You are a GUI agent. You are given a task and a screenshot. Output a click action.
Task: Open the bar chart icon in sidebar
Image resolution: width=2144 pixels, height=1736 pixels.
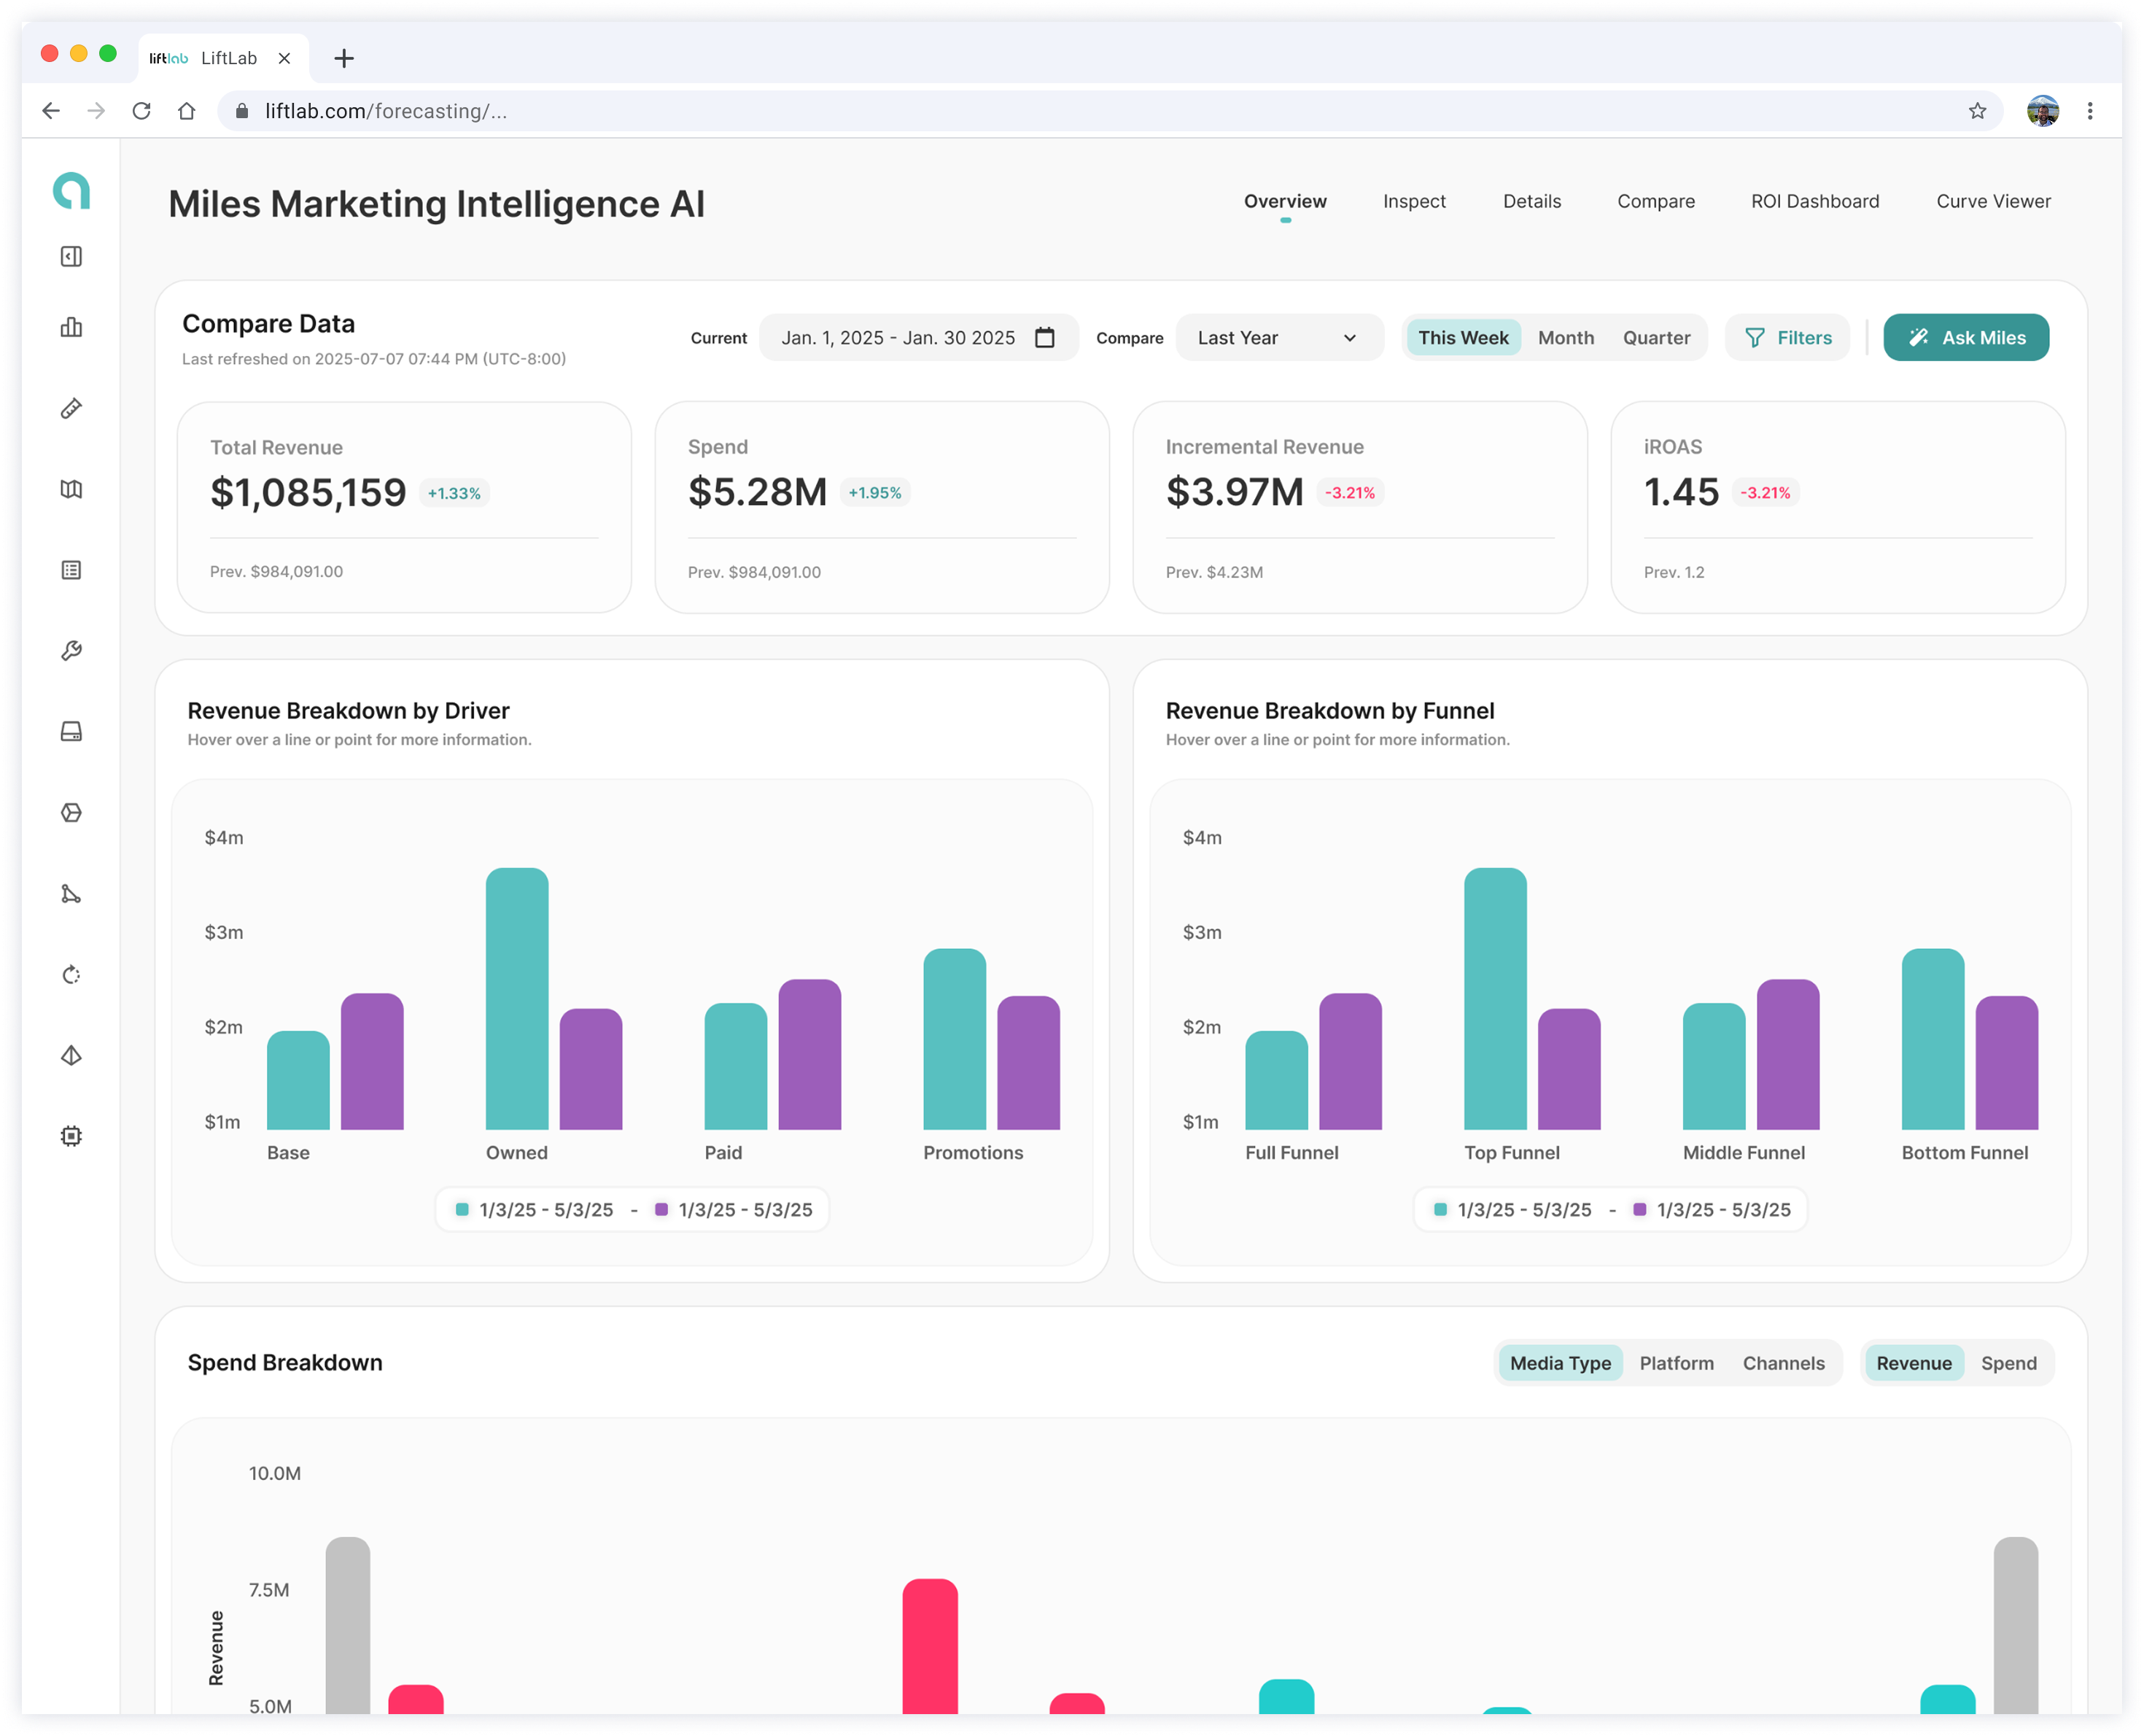[x=71, y=327]
